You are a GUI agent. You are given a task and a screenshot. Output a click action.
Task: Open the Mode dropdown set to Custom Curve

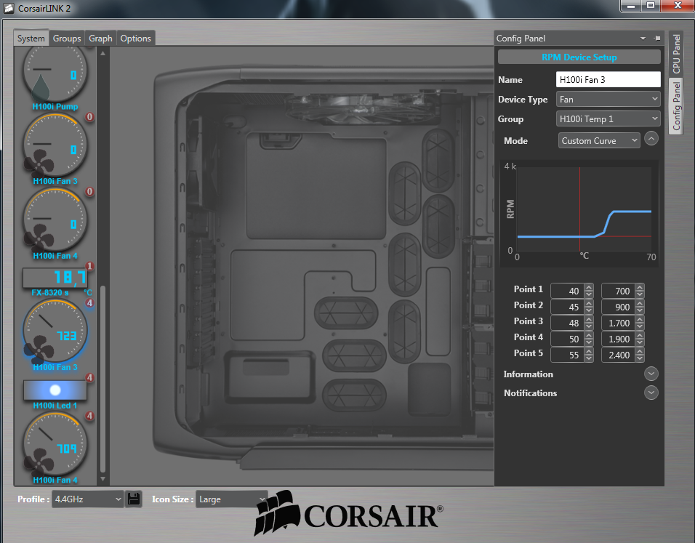coord(598,141)
